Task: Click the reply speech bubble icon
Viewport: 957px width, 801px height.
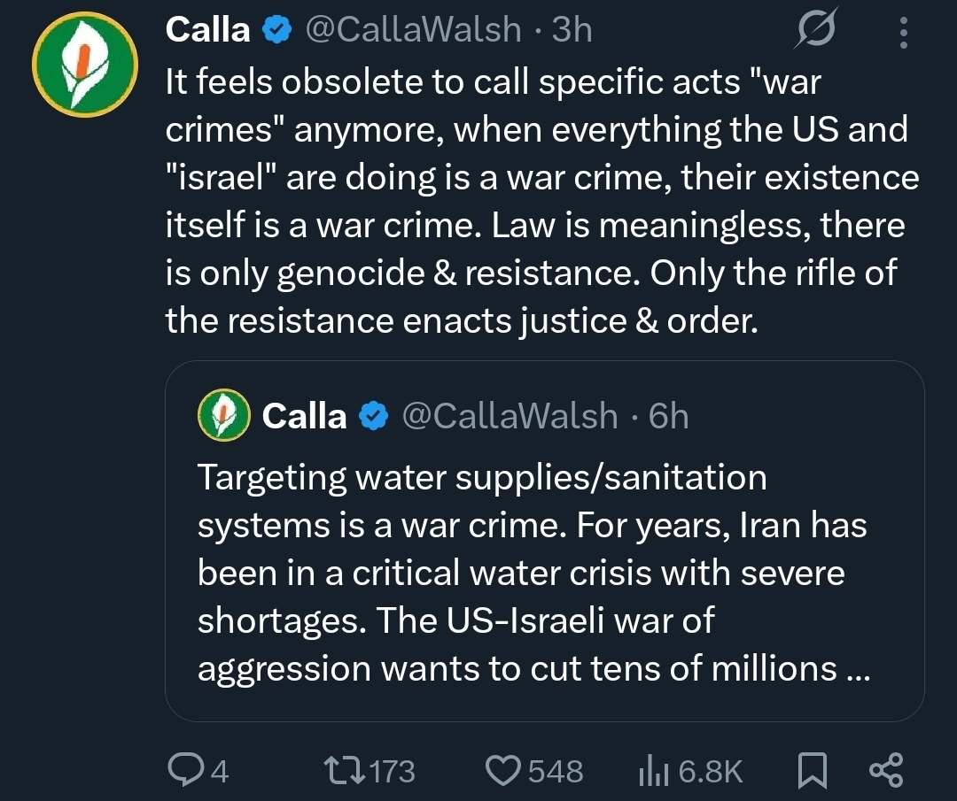Action: (185, 770)
